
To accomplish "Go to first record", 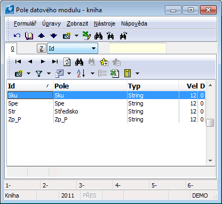I will coord(18,62).
